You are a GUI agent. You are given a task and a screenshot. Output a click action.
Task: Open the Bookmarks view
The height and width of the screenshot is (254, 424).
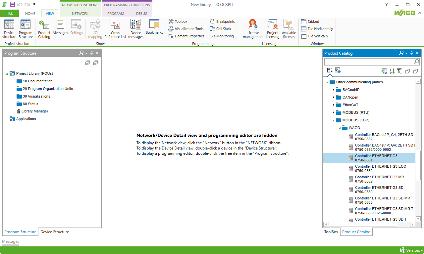[x=154, y=27]
